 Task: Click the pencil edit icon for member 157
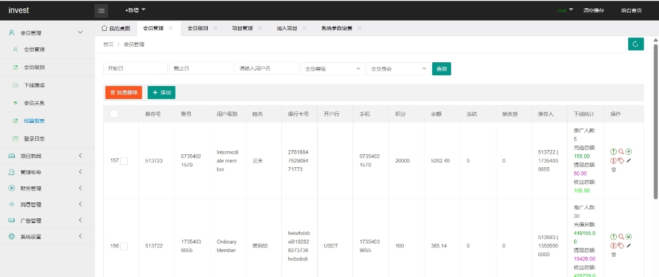(x=629, y=160)
